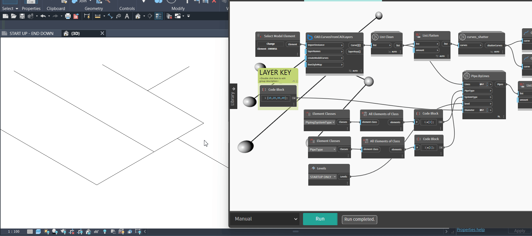
Task: Open the PipingSystemType dropdown in Element Classes
Action: tap(320, 122)
